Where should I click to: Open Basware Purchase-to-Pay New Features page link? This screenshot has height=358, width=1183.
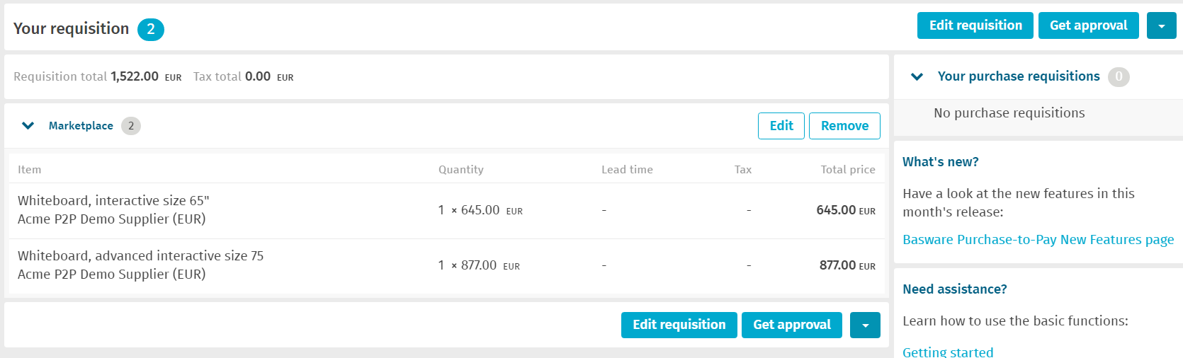pyautogui.click(x=1038, y=240)
